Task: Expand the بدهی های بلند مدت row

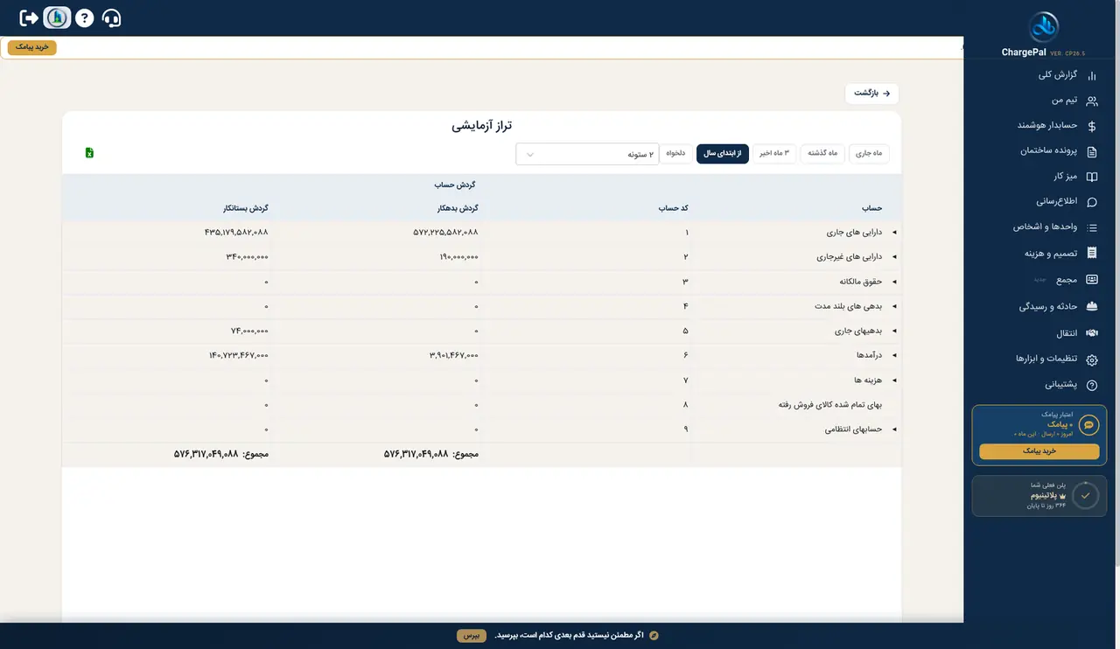Action: [x=894, y=306]
